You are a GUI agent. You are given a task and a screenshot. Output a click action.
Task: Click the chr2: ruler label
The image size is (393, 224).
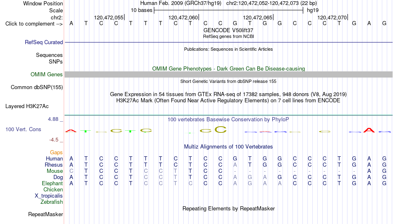(57, 17)
